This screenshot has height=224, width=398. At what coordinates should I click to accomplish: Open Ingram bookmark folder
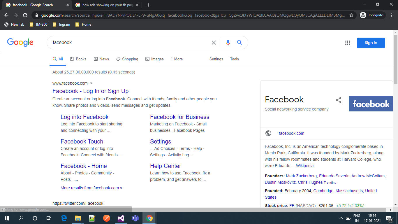pos(61,24)
